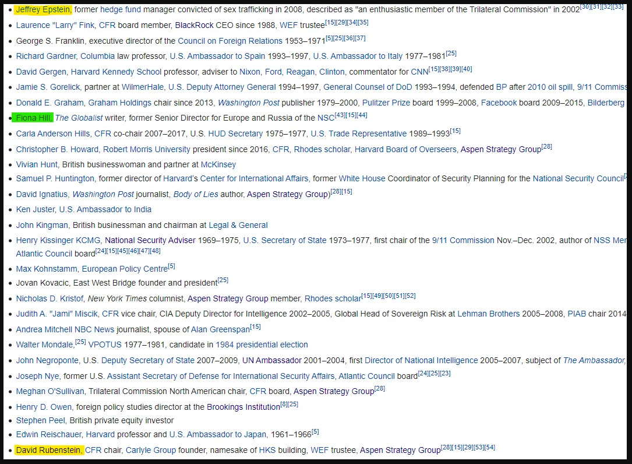Click U.S. Trade Representative link
The image size is (632, 464).
coord(359,133)
